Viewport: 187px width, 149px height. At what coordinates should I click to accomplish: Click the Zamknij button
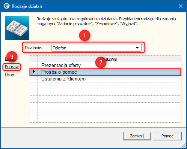[x=137, y=136]
